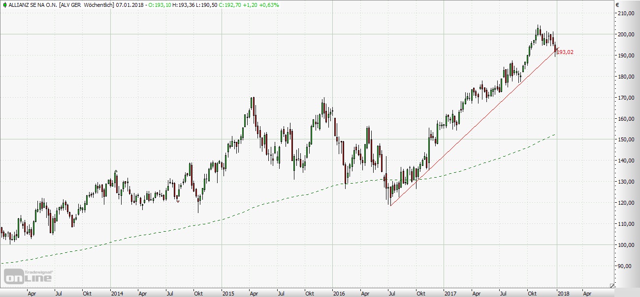The image size is (640, 297).
Task: Click the 150,00 level on price axis
Action: pyautogui.click(x=626, y=139)
